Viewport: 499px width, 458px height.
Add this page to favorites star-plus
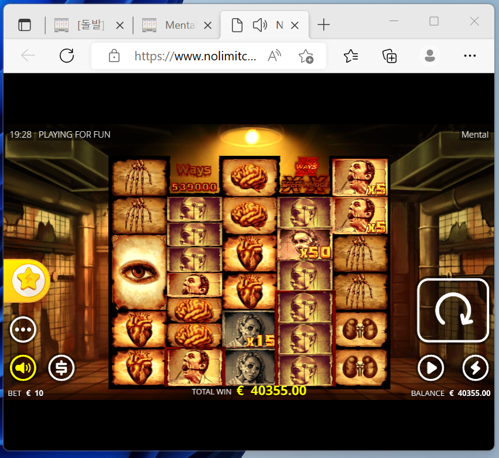pos(306,56)
